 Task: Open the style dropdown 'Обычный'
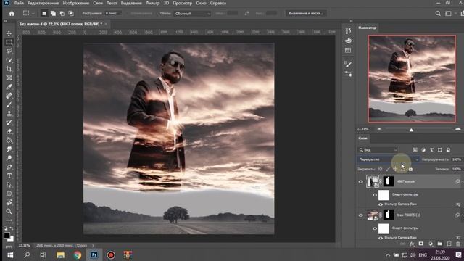click(192, 14)
